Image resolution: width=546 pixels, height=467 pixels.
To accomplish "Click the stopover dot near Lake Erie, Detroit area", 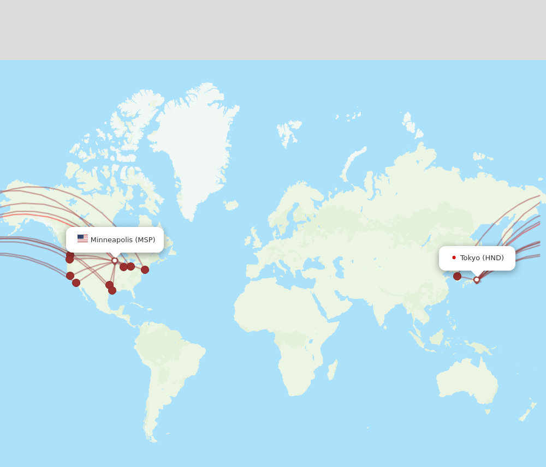I will (x=131, y=267).
